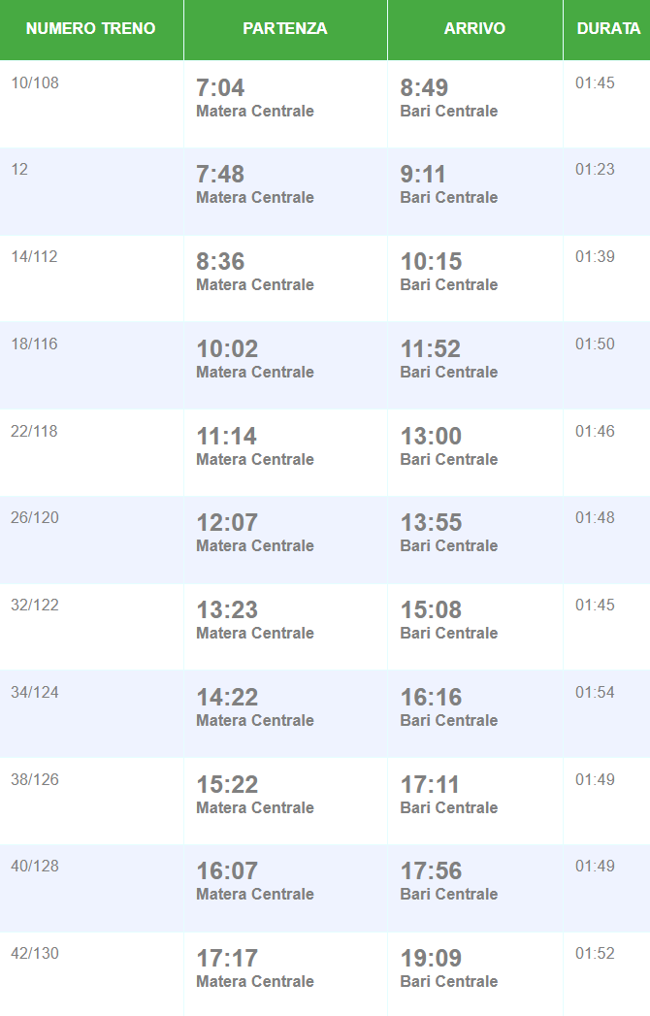Click the 12:07 departure from Matera Centrale
The image size is (650, 1016).
point(227,523)
